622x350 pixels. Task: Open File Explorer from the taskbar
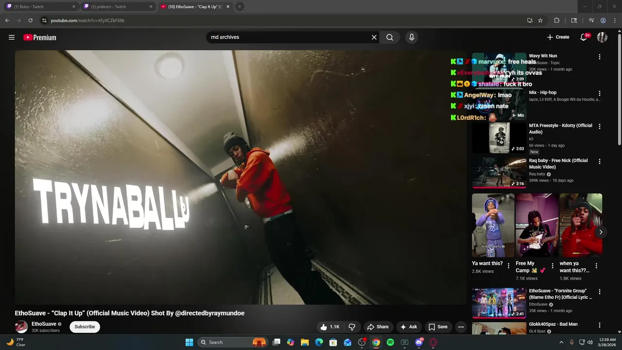[305, 342]
